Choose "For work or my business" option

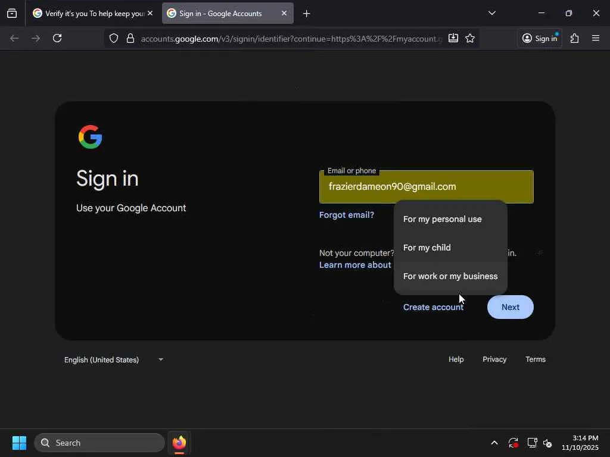[450, 276]
